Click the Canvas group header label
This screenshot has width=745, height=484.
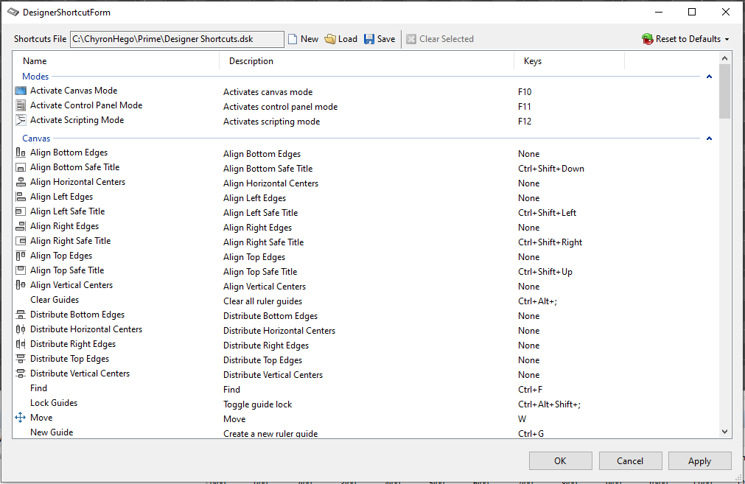pyautogui.click(x=36, y=138)
